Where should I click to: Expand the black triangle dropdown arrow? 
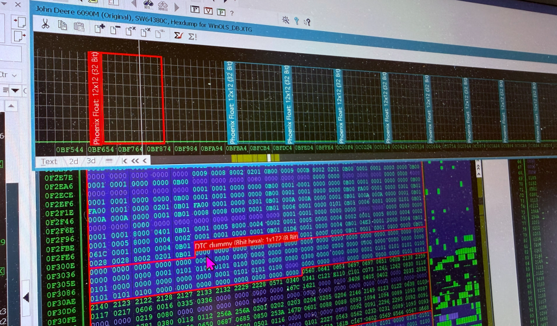tap(16, 90)
